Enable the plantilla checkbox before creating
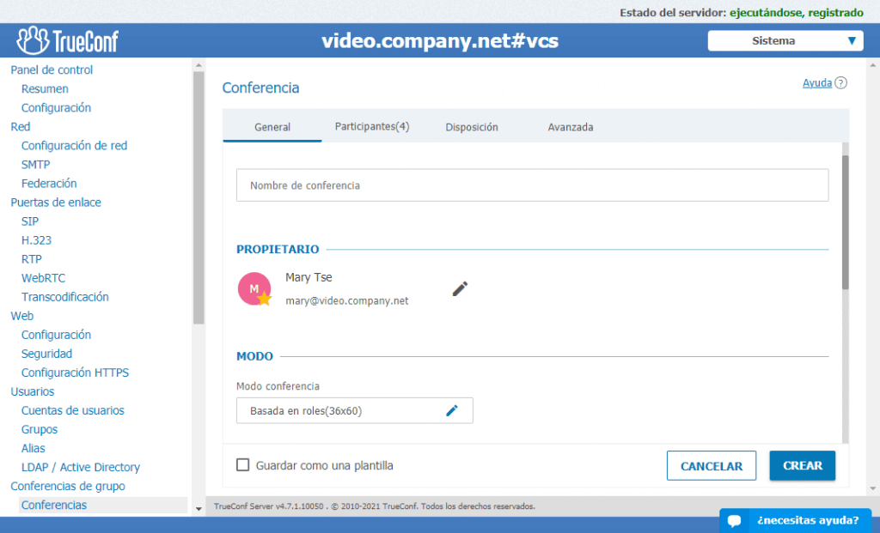This screenshot has height=533, width=880. click(x=241, y=464)
